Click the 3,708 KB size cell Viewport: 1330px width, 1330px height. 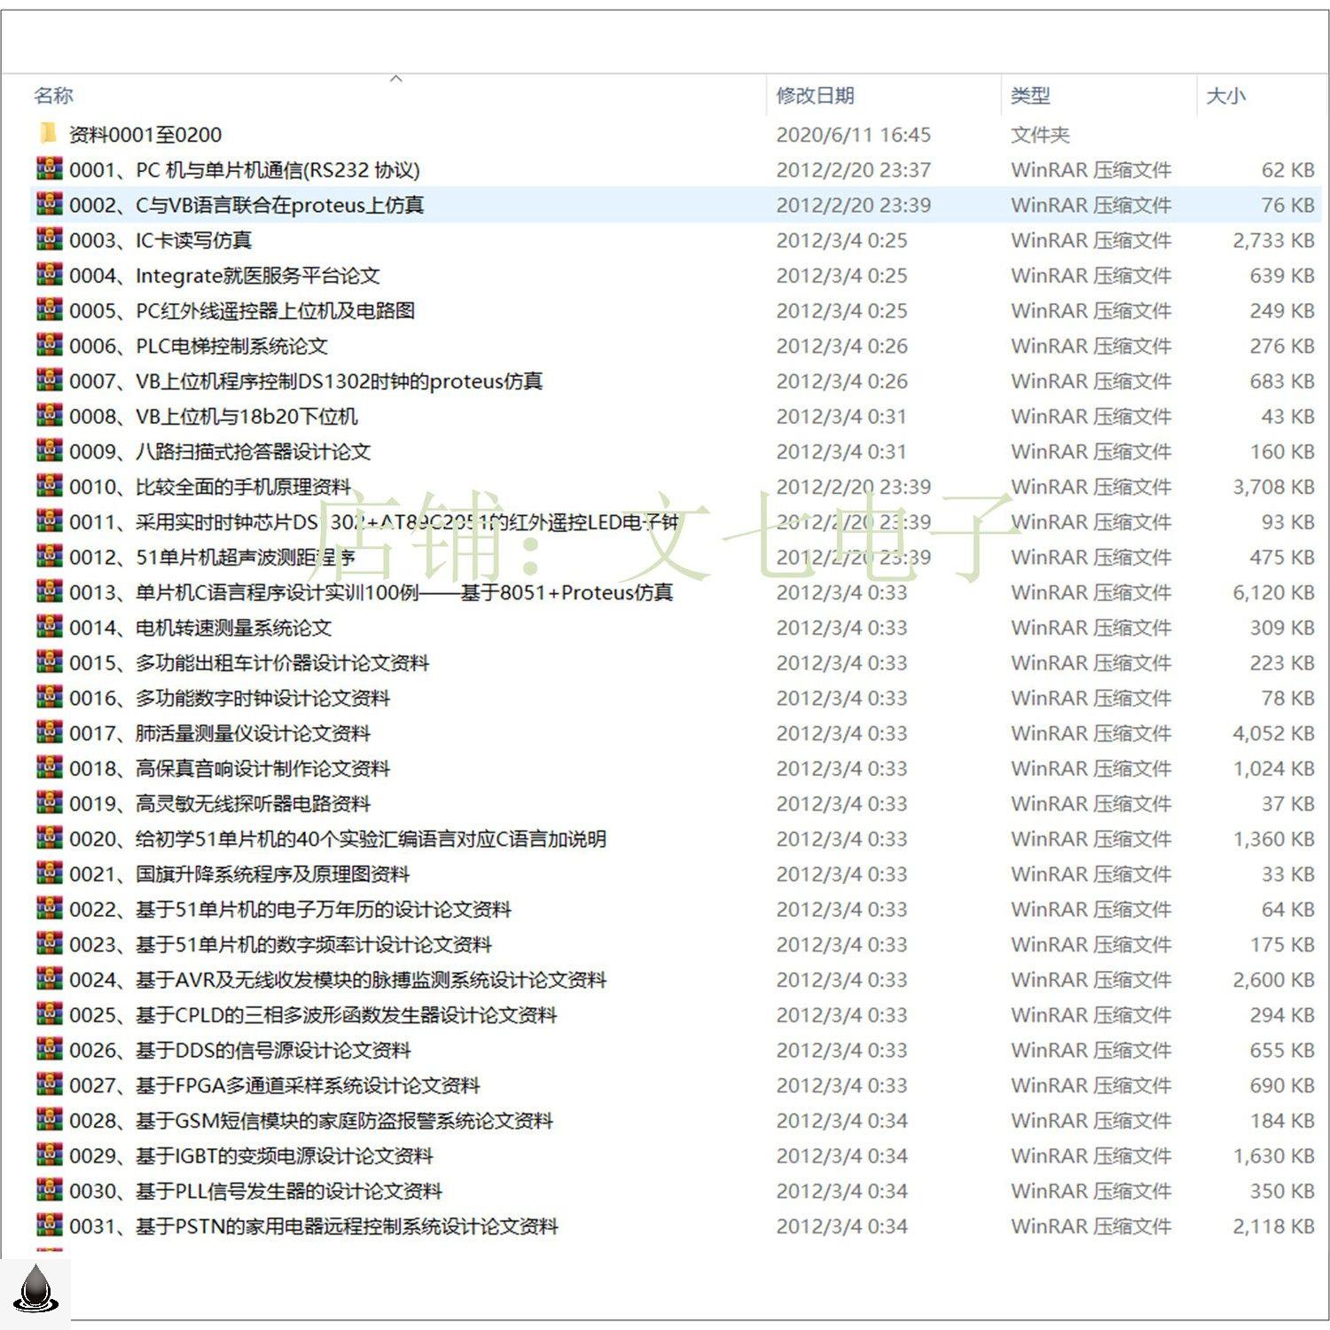coord(1273,487)
